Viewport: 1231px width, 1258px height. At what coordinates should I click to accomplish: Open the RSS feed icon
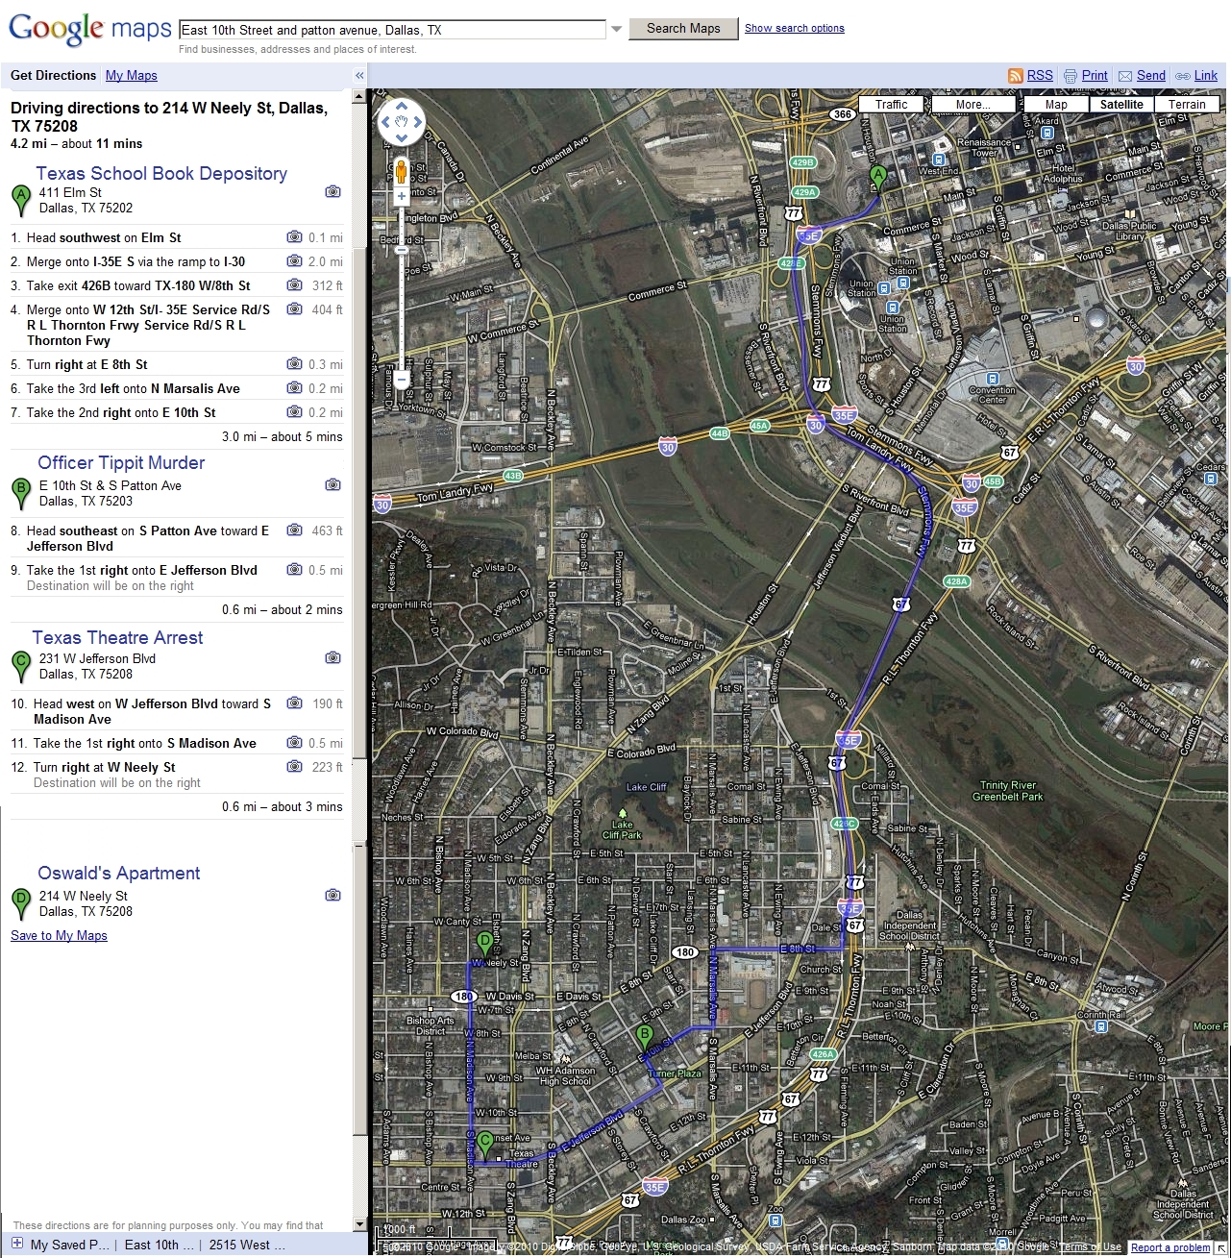click(x=1015, y=76)
